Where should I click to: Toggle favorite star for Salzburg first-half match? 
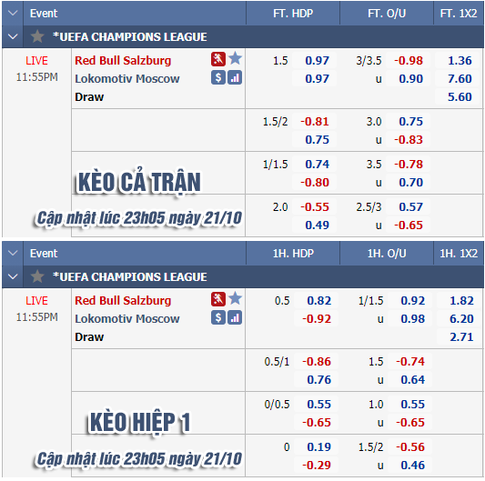click(235, 298)
